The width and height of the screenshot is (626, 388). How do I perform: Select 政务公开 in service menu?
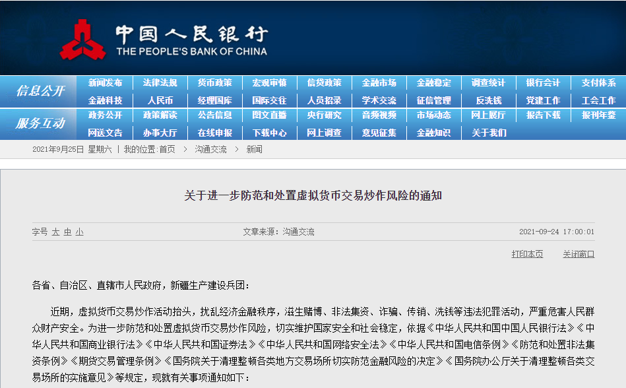[x=105, y=115]
